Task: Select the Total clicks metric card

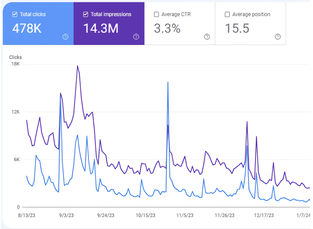Action: pyautogui.click(x=38, y=24)
